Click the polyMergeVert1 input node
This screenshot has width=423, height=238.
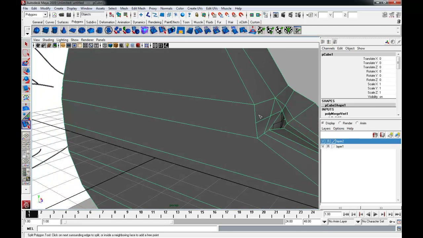[x=336, y=114]
